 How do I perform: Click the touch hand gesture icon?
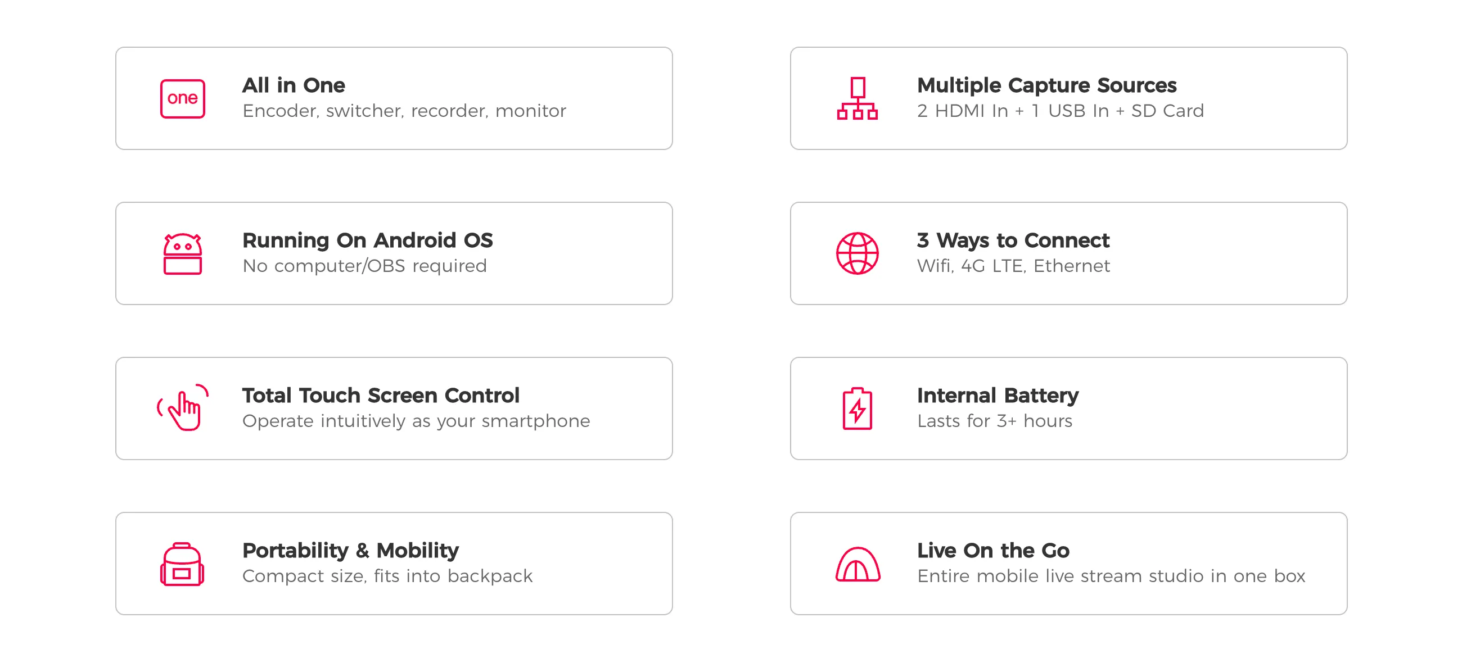click(x=183, y=408)
